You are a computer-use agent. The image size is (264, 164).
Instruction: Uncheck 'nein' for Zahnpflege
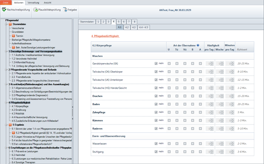click(x=156, y=112)
